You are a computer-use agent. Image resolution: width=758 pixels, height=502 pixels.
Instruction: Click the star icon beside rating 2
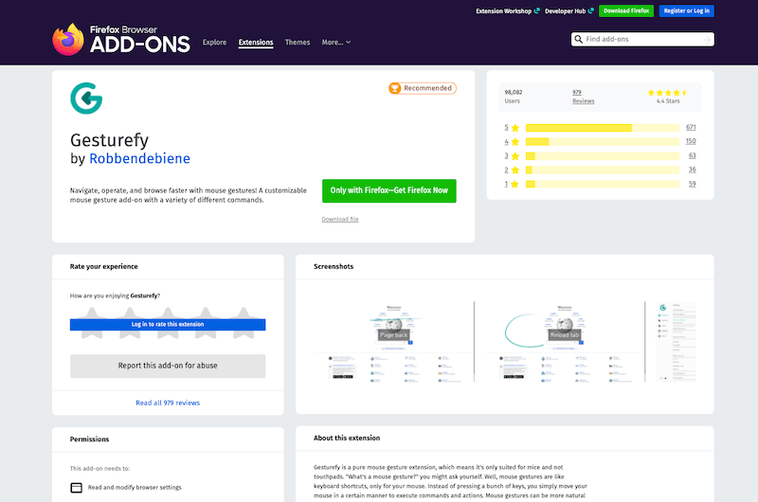(x=515, y=170)
